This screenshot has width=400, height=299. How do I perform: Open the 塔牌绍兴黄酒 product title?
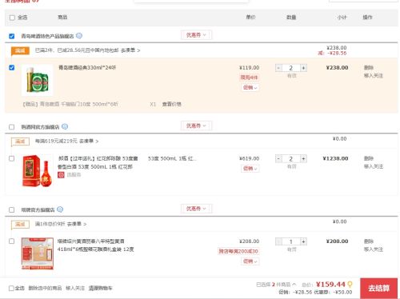pos(96,245)
